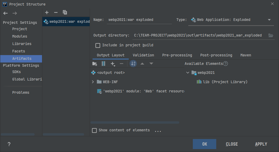
Task: Click the CLOSE button
Action: (x=232, y=144)
